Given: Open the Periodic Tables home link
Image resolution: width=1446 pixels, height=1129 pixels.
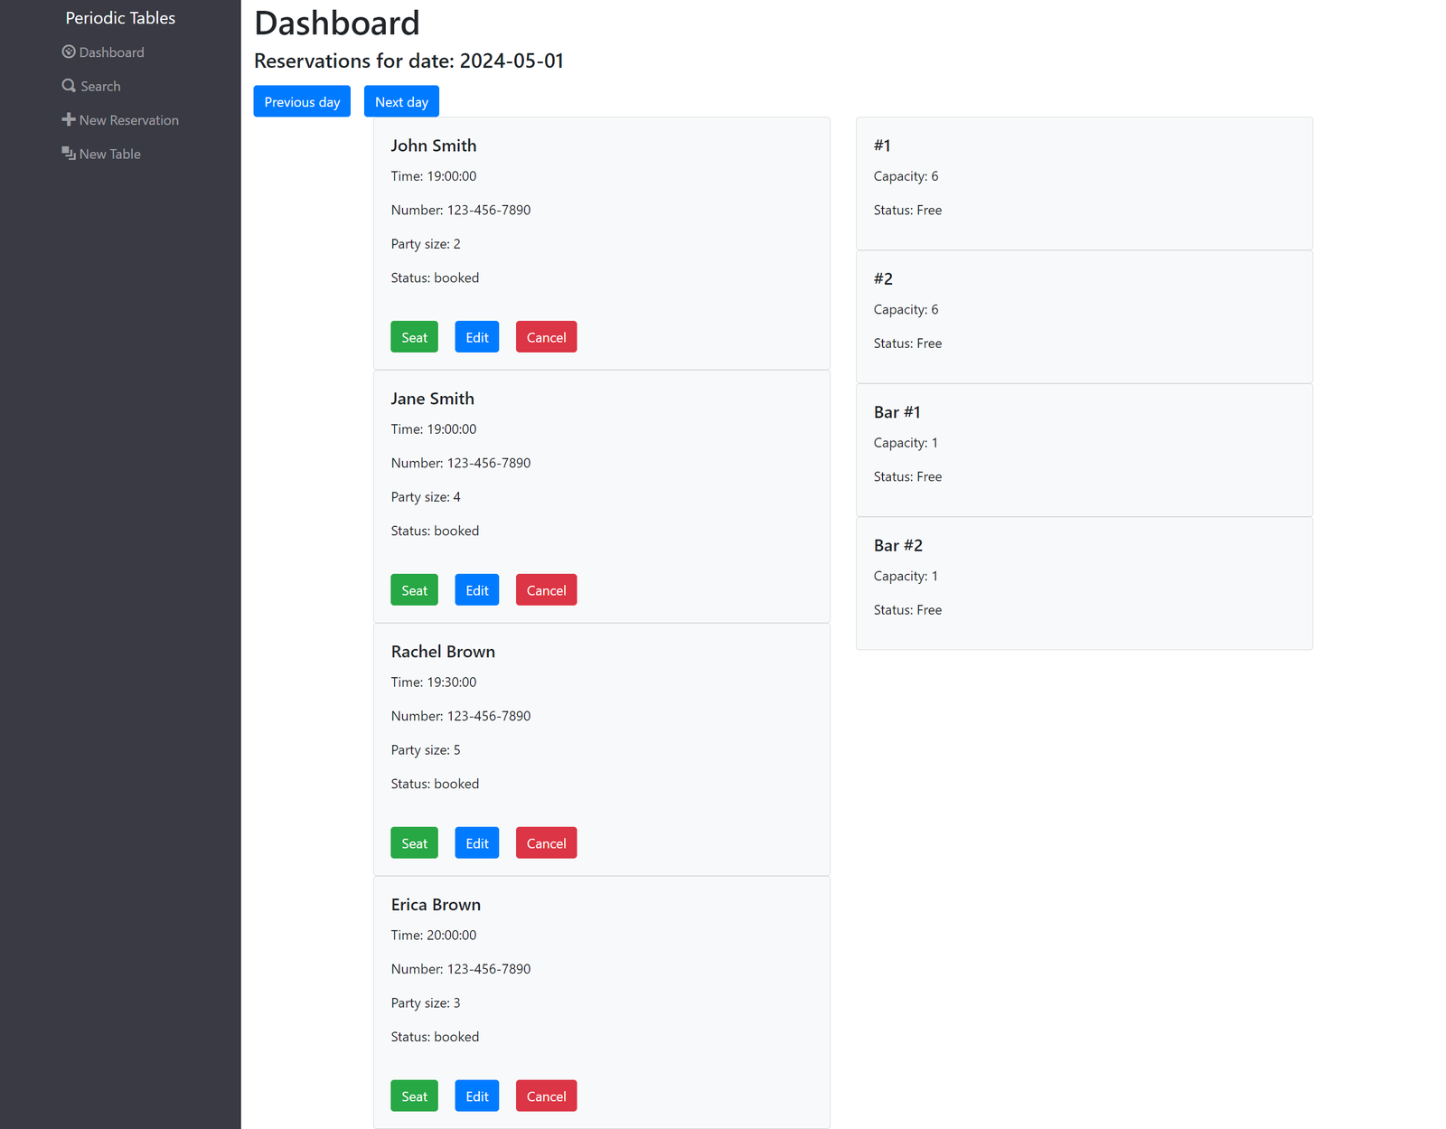Looking at the screenshot, I should point(120,18).
